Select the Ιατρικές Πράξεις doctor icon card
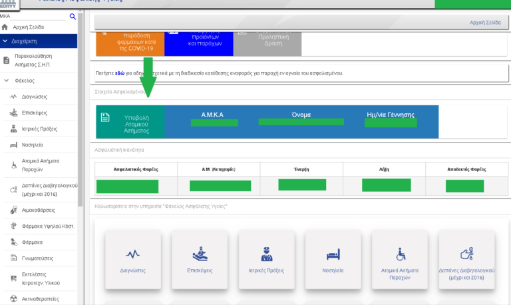Viewport: 511px width, 305px height. (266, 254)
